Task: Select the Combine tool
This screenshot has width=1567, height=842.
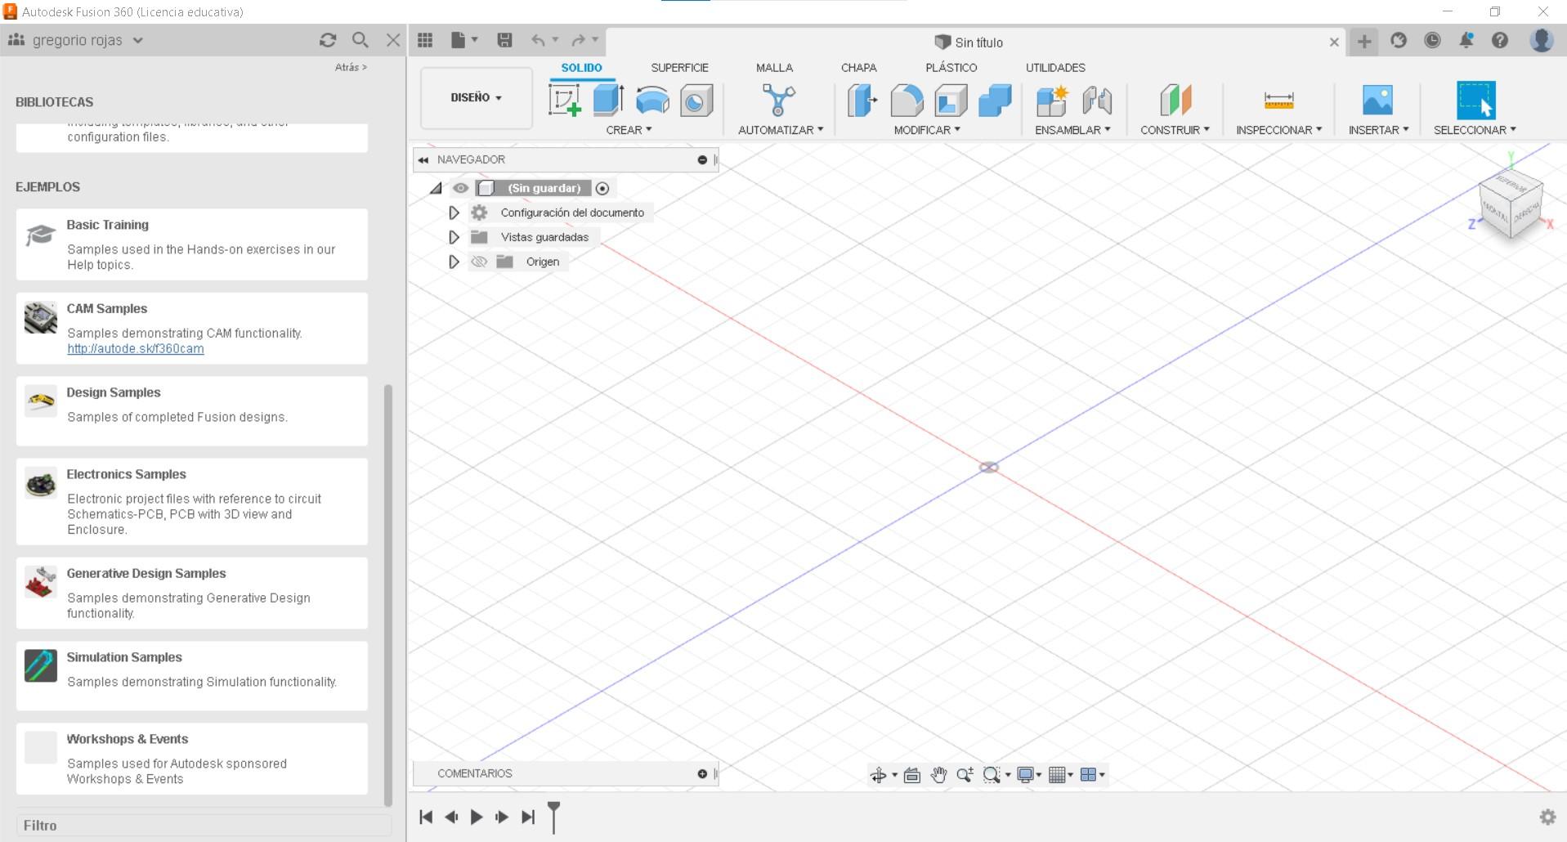Action: tap(995, 101)
